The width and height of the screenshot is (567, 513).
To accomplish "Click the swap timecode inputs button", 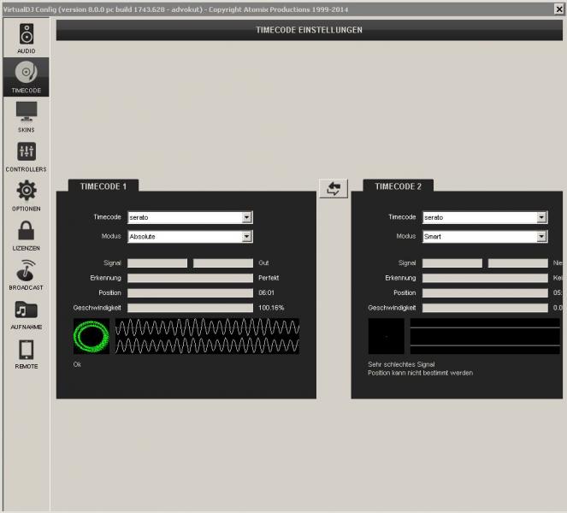I will pyautogui.click(x=334, y=188).
